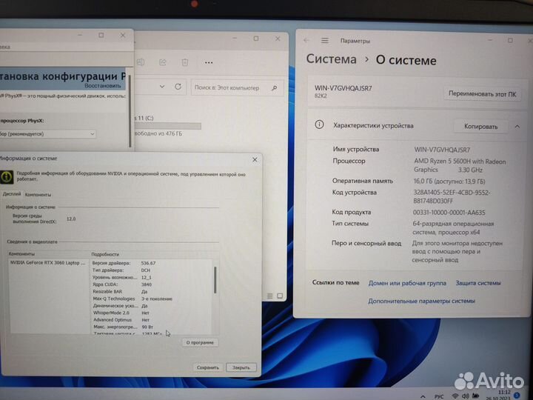Screen dimensions: 533x400
Task: Show hidden tray icons with the chevron
Action: pos(423,396)
